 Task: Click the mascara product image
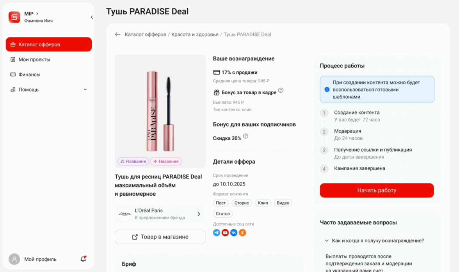click(160, 111)
